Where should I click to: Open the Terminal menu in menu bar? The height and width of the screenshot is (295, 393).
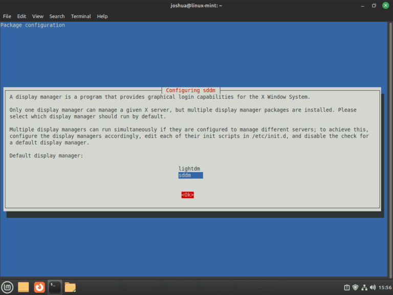[x=81, y=16]
